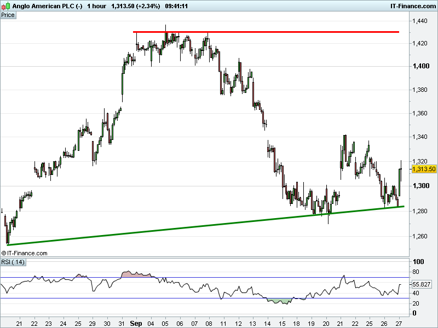The image size is (438, 328).
Task: Click the IT-Finance.com link at top right
Action: click(x=413, y=6)
